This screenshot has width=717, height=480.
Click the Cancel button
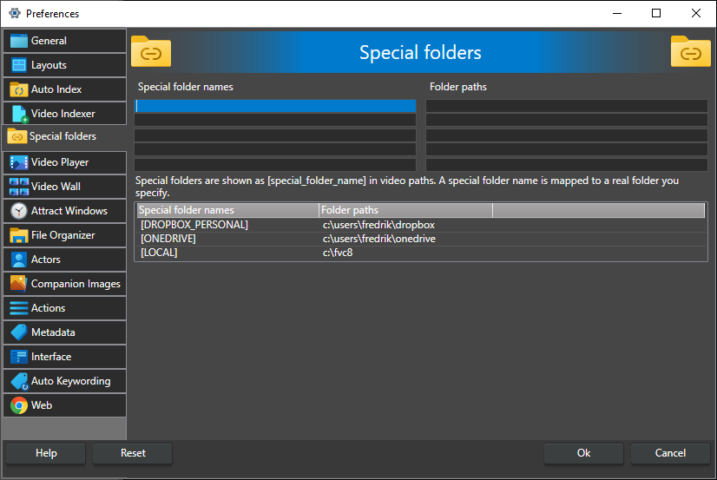coord(669,453)
